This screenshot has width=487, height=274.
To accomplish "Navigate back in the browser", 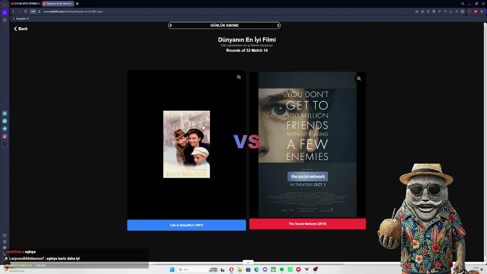I will point(13,11).
